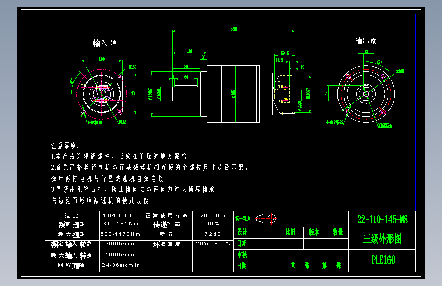Click the '版本' title block label
Image resolution: width=442 pixels, height=286 pixels.
coord(314,232)
